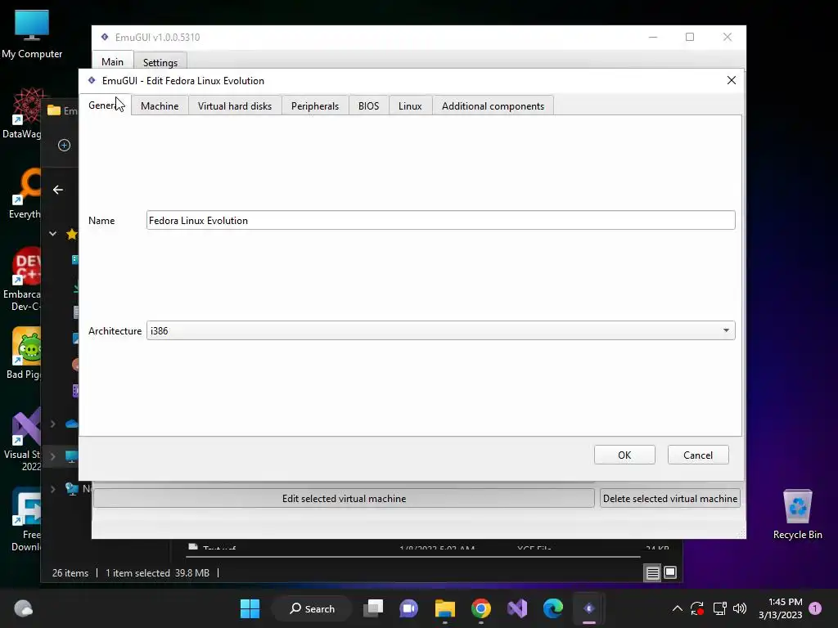838x628 pixels.
Task: Minimize the EmuGUI main window
Action: 652,37
